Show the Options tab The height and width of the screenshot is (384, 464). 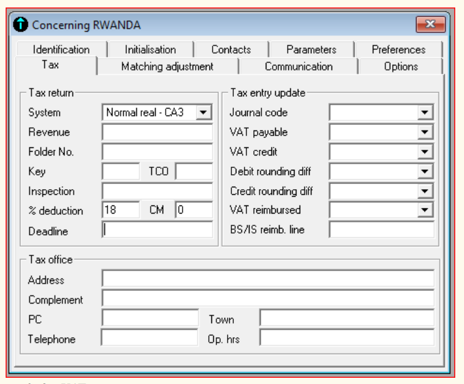tap(401, 66)
